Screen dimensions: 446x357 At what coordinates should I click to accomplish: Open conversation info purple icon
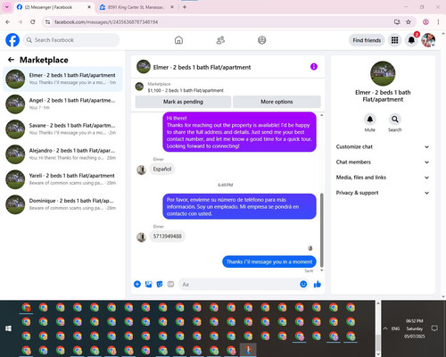click(x=314, y=67)
